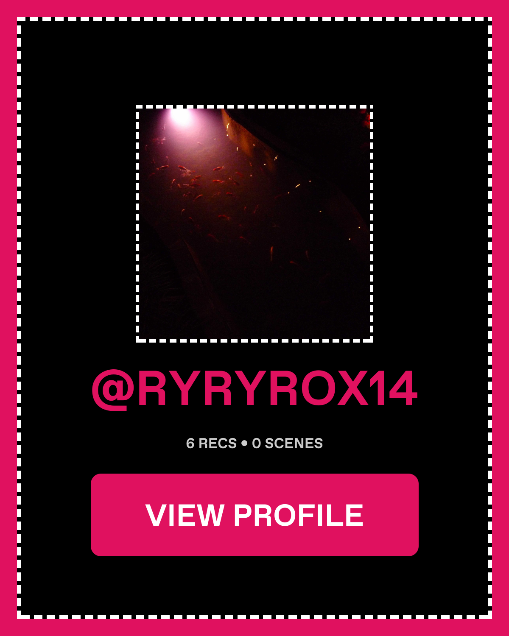Image resolution: width=509 pixels, height=636 pixels.
Task: Click the dark lower part of photo
Action: (255, 305)
